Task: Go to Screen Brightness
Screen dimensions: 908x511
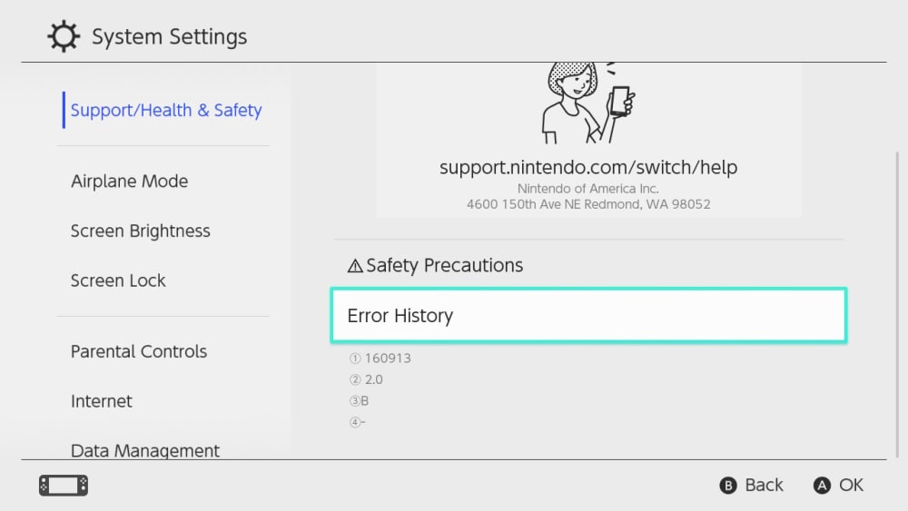Action: click(141, 231)
